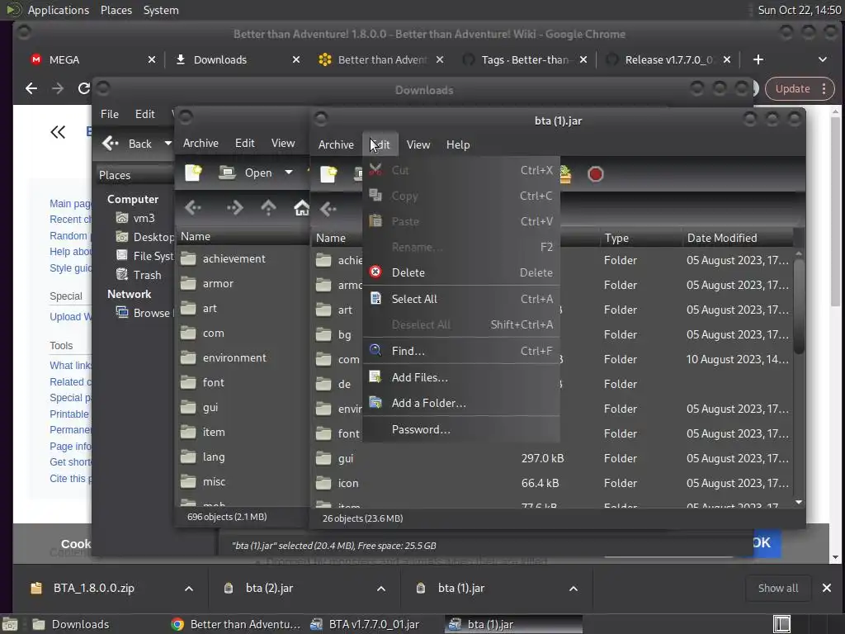This screenshot has height=634, width=845.
Task: Select Browse Network in Places sidebar
Action: click(144, 313)
